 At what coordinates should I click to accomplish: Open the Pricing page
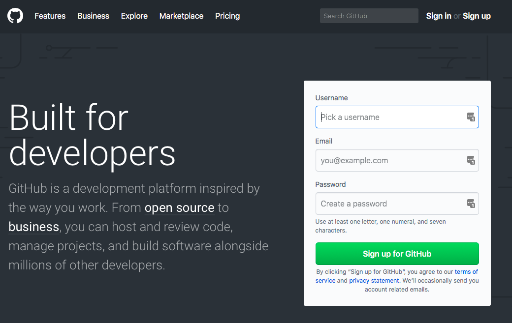(x=227, y=16)
